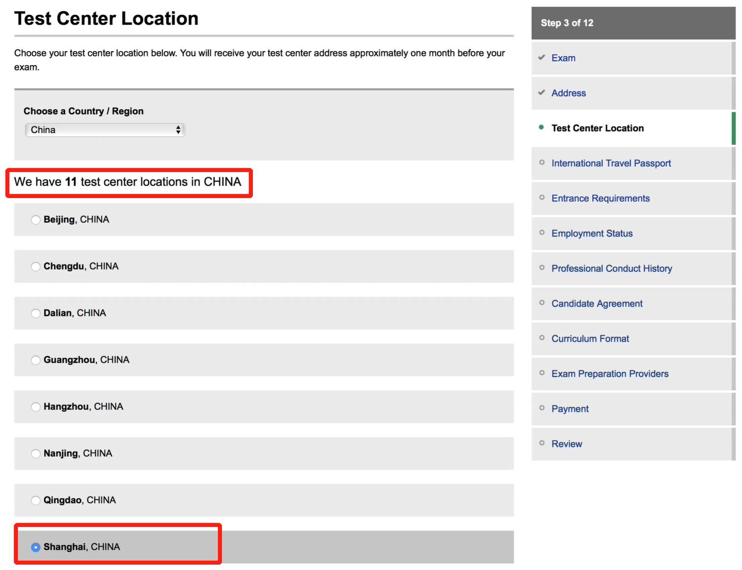Open the Country / Region dropdown
This screenshot has width=742, height=570.
point(105,130)
